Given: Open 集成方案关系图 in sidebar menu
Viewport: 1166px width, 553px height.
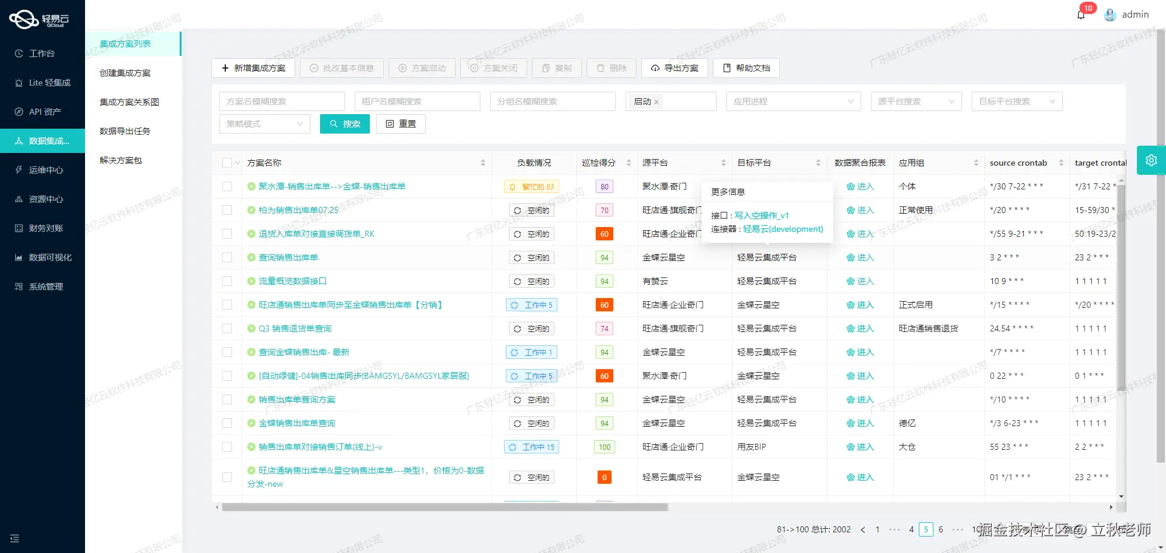Looking at the screenshot, I should coord(129,102).
